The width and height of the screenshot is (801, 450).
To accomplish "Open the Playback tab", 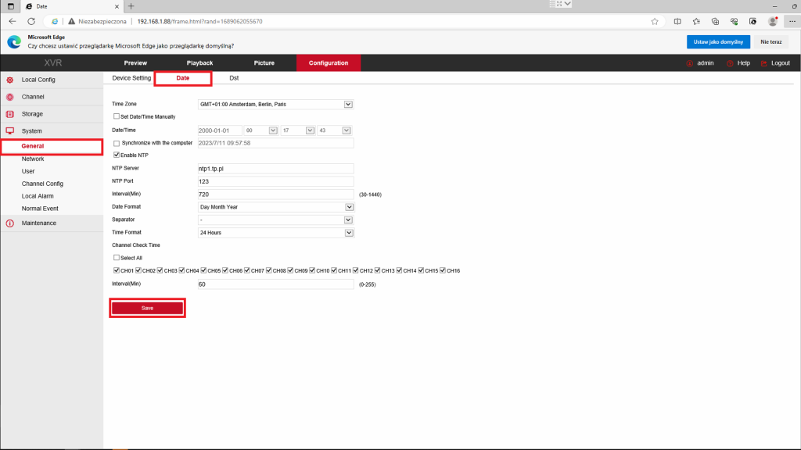I will tap(199, 62).
